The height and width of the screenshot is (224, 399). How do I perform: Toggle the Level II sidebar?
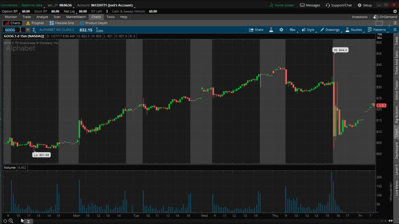(x=397, y=170)
